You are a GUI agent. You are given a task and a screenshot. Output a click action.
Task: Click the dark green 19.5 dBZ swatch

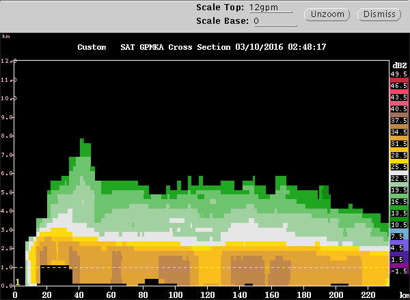tap(398, 190)
